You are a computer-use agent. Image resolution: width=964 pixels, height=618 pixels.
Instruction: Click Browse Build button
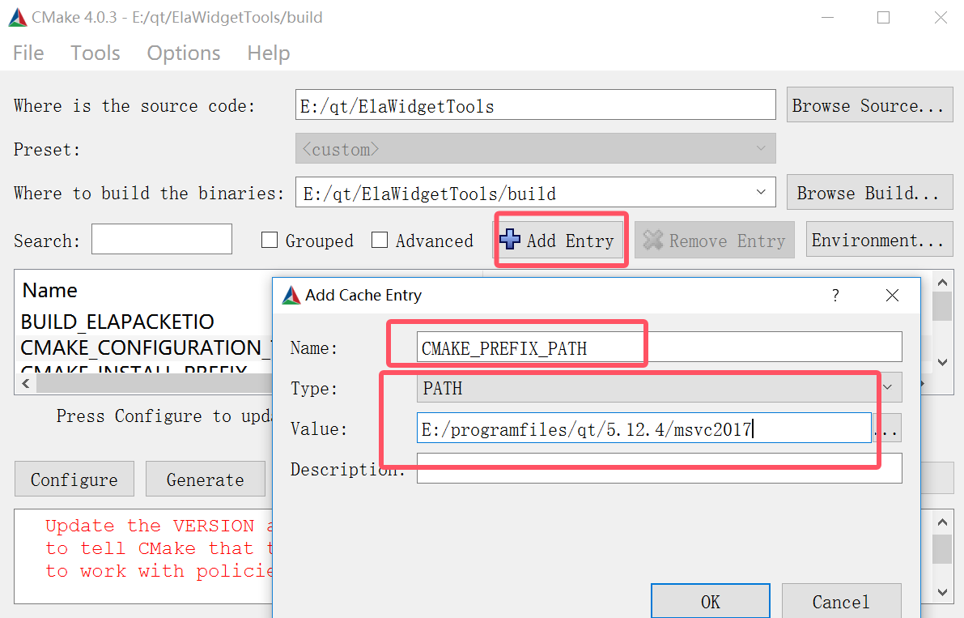(x=869, y=193)
